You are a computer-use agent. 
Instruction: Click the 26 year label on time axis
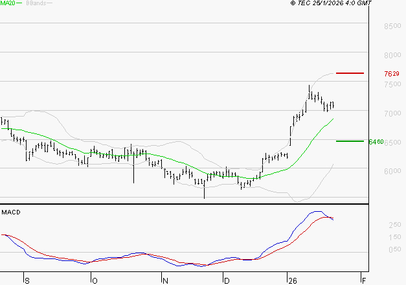tap(293, 281)
